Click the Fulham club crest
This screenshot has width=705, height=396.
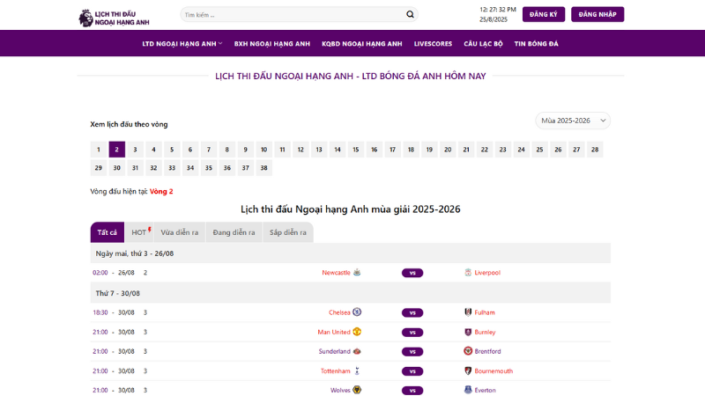pyautogui.click(x=468, y=312)
